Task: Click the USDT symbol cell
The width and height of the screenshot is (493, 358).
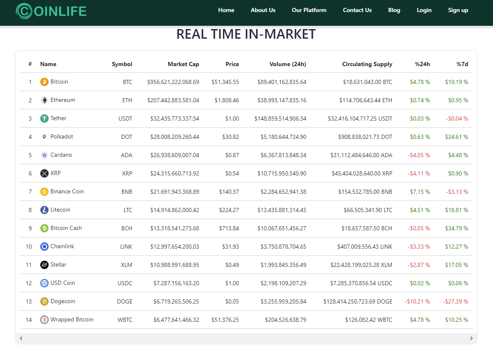Action: [125, 119]
